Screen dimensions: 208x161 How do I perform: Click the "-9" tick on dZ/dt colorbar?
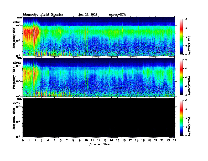click(x=186, y=135)
